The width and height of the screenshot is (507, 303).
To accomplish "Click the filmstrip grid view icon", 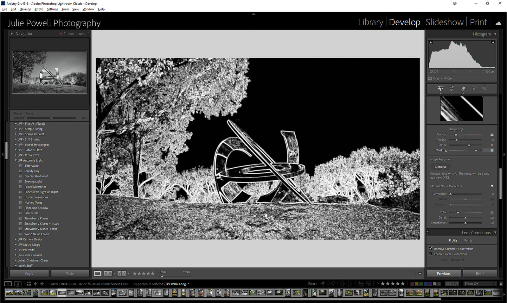I will (29, 284).
